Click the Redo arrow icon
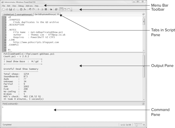Viewport: 175px width, 128px height. pos(33,9)
